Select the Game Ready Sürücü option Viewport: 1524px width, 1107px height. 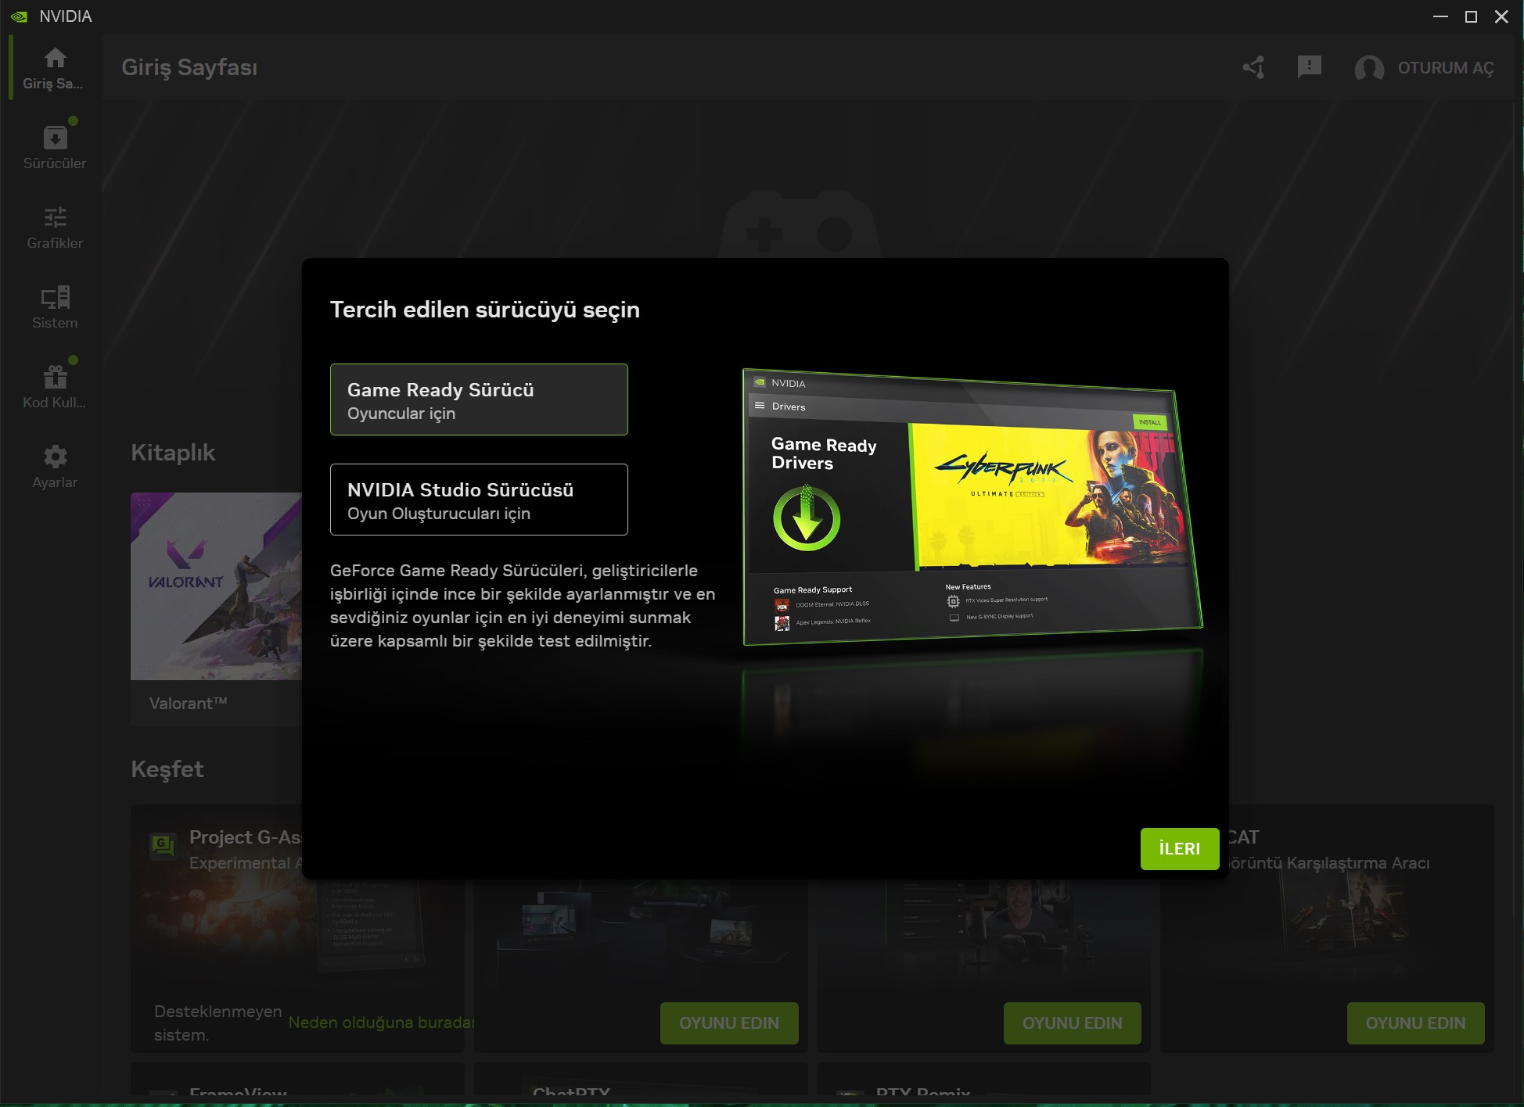pyautogui.click(x=479, y=399)
